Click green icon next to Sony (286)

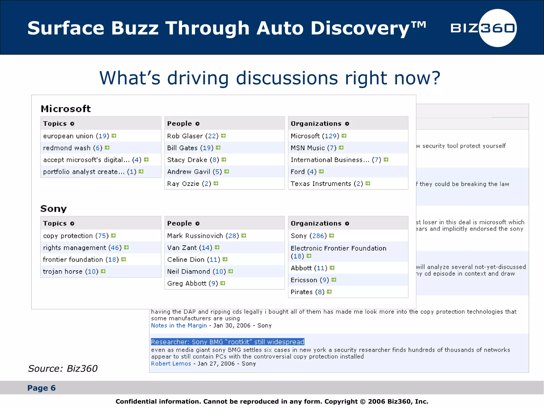point(331,236)
